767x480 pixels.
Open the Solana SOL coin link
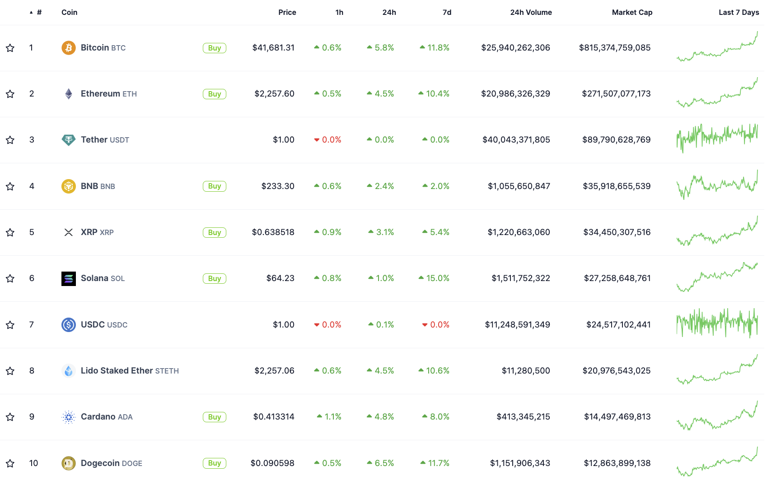pos(103,278)
